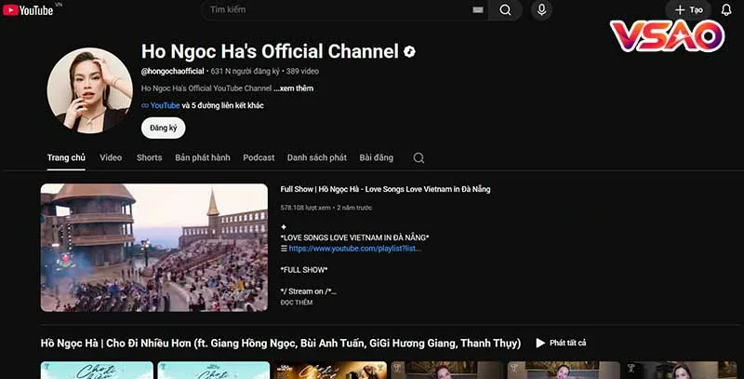744x379 pixels.
Task: Expand channel description via xem thêm
Action: (294, 88)
